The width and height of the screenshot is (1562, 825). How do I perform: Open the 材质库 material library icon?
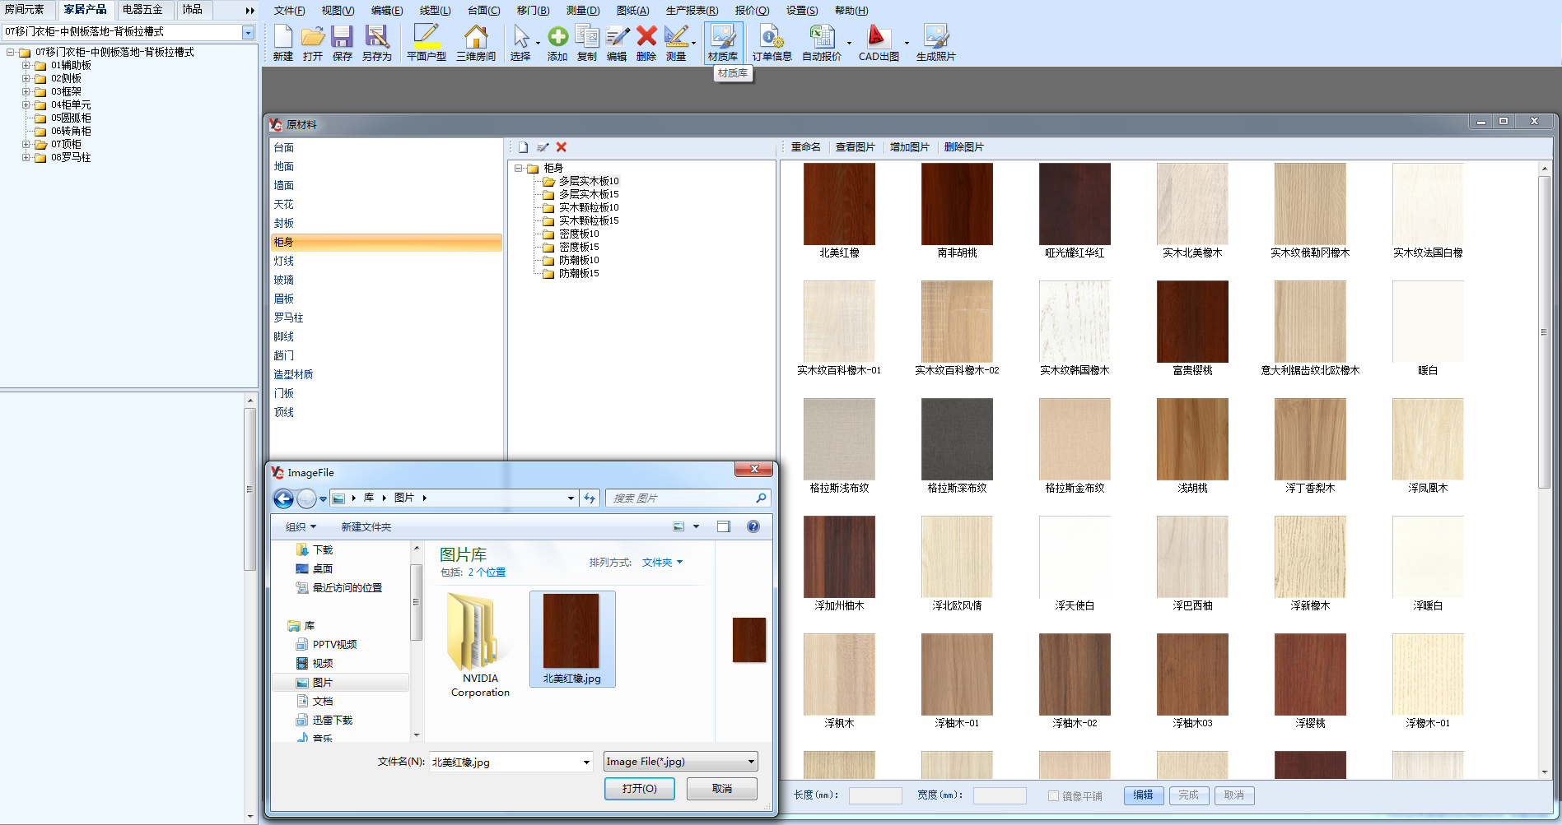tap(723, 43)
